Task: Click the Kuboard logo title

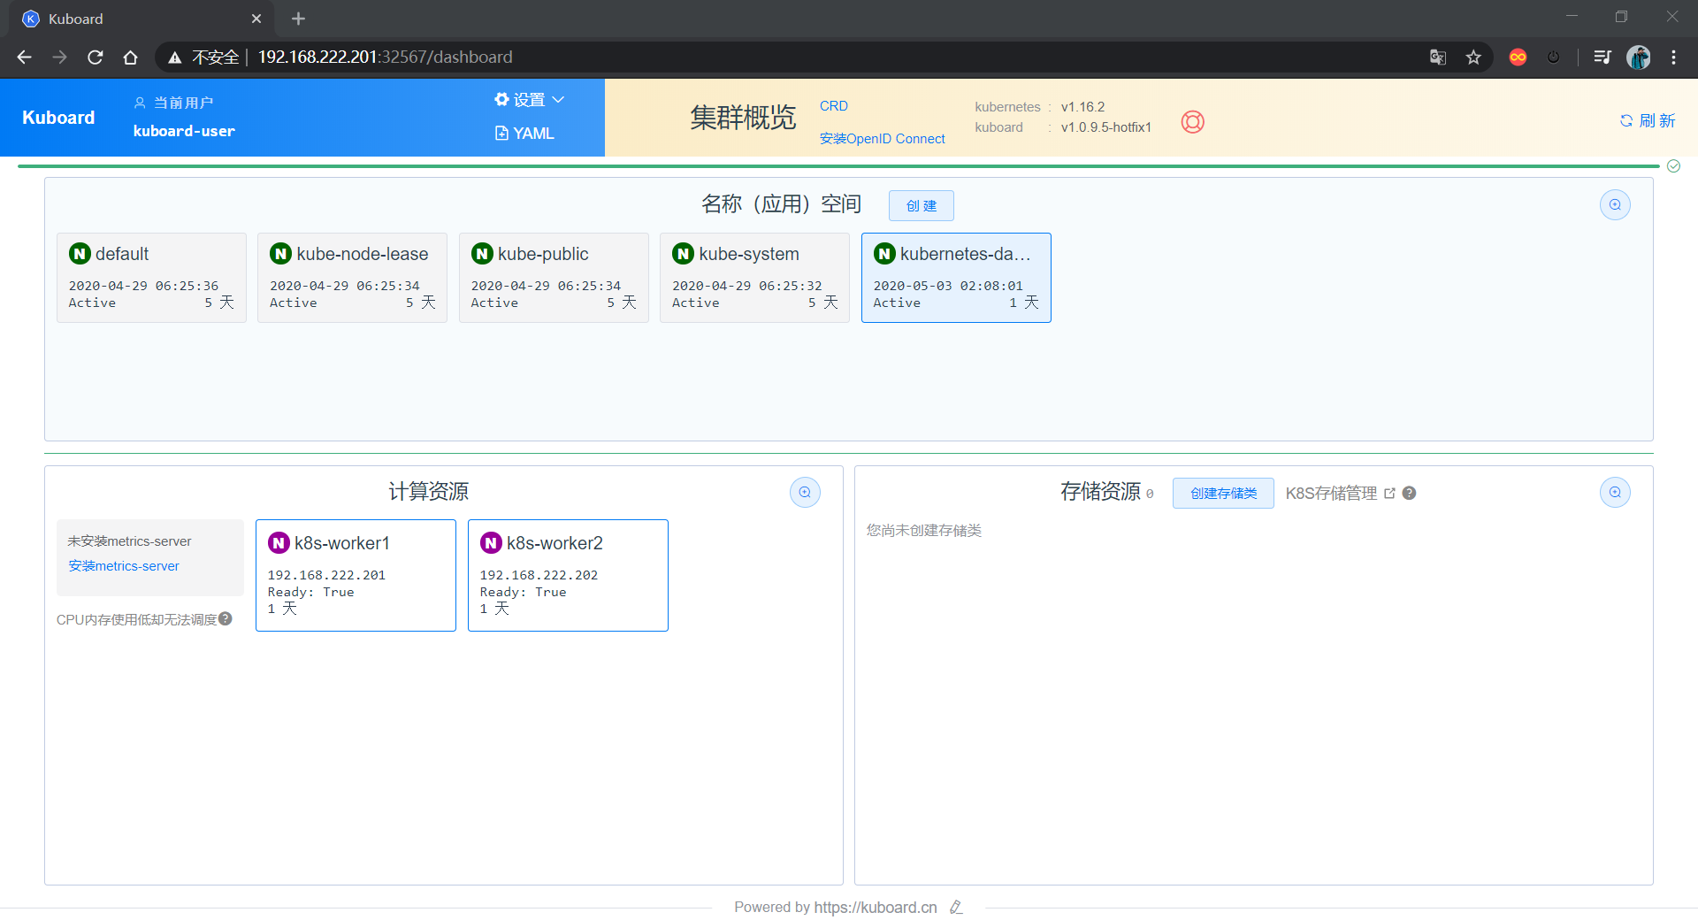Action: click(58, 118)
